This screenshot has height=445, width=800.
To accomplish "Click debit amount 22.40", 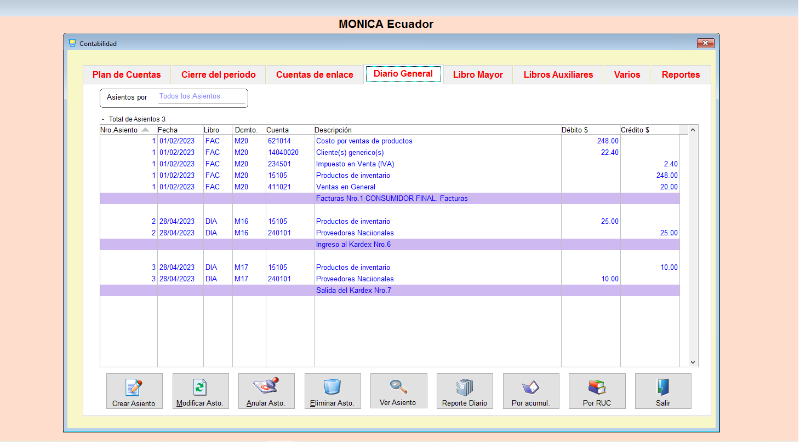I will click(x=610, y=153).
